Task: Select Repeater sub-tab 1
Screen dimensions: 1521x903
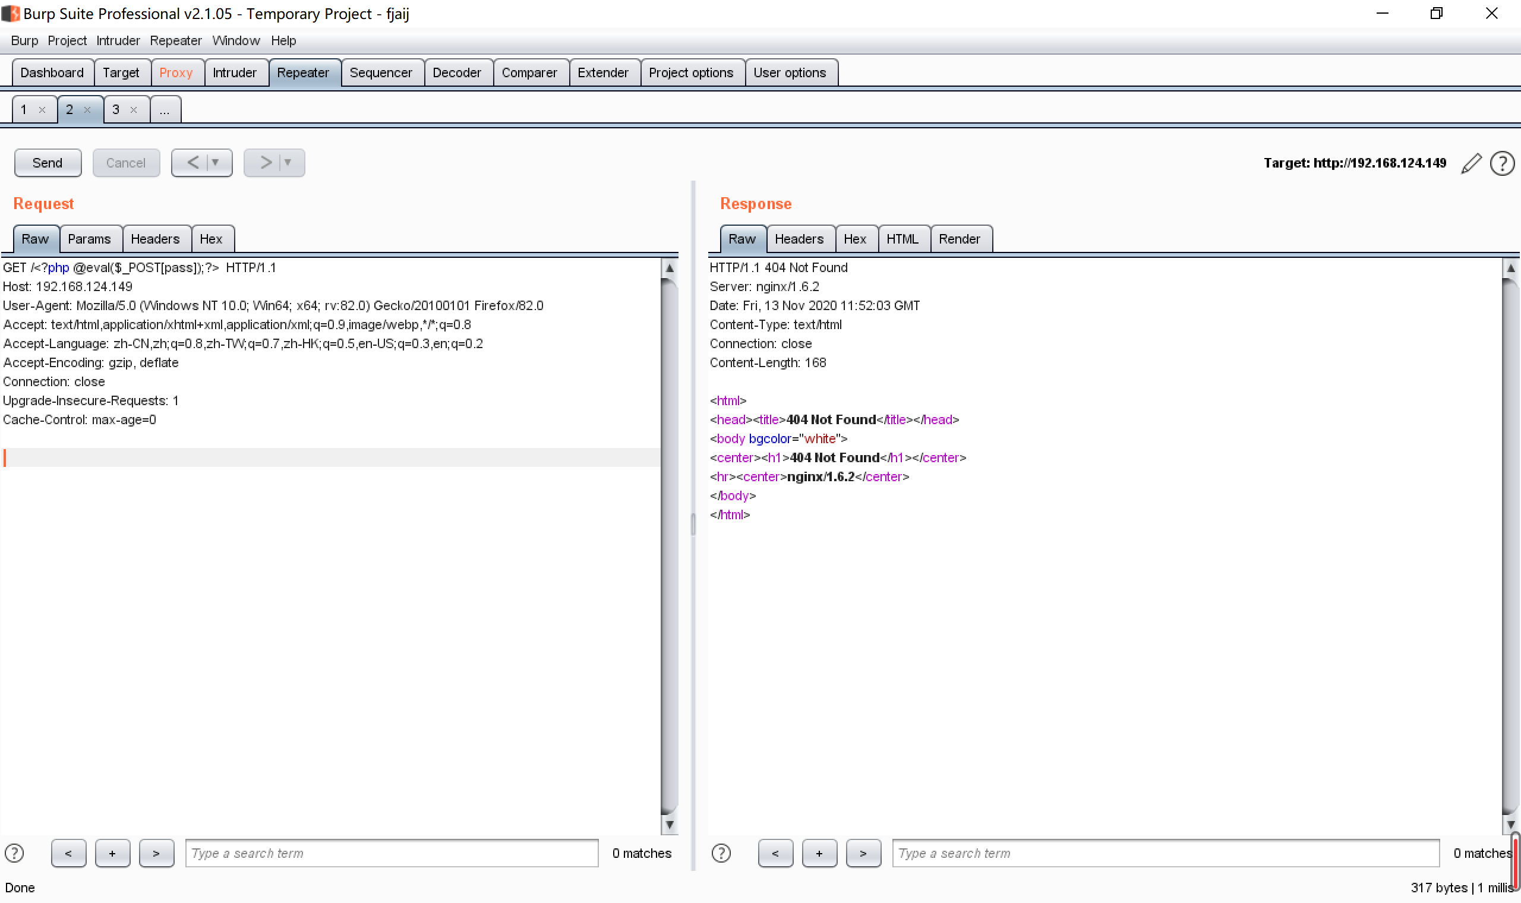Action: (x=24, y=110)
